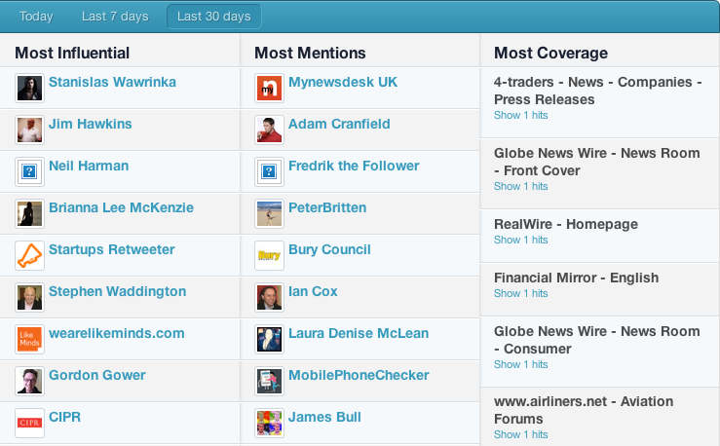This screenshot has width=720, height=446.
Task: Open Stephen Waddington's profile photo
Action: [29, 297]
